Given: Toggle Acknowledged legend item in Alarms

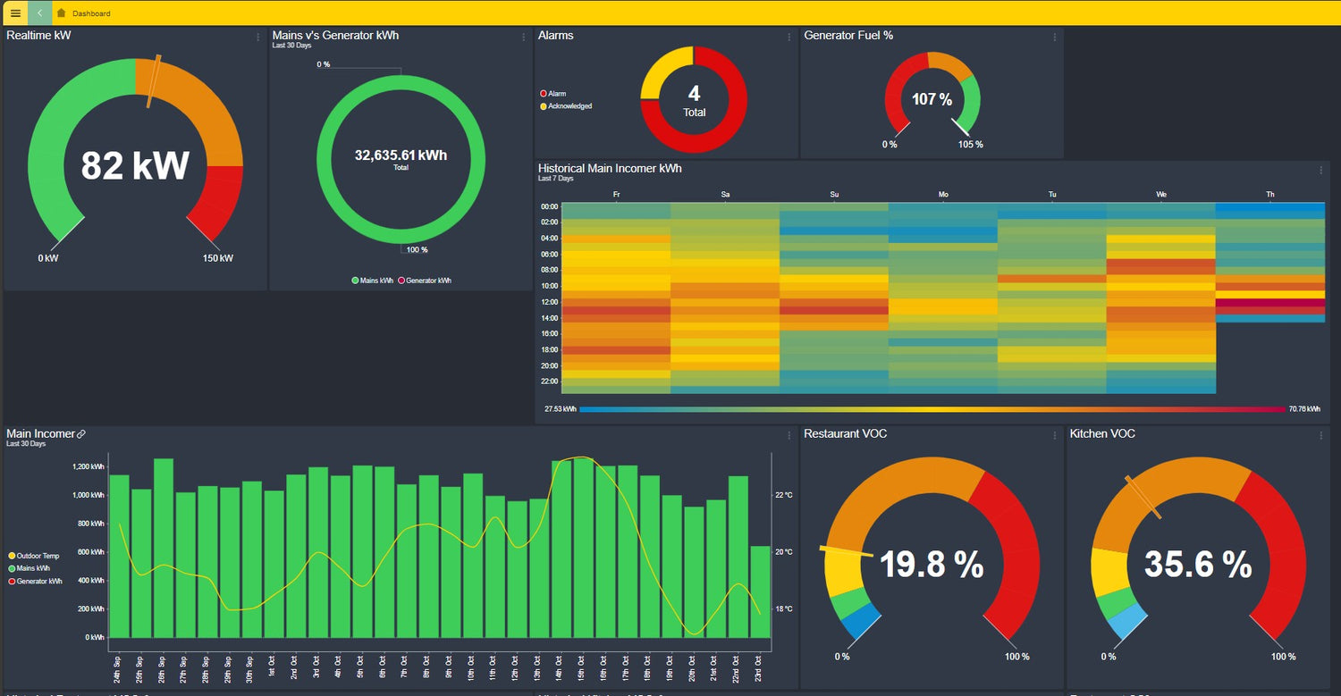Looking at the screenshot, I should (569, 106).
